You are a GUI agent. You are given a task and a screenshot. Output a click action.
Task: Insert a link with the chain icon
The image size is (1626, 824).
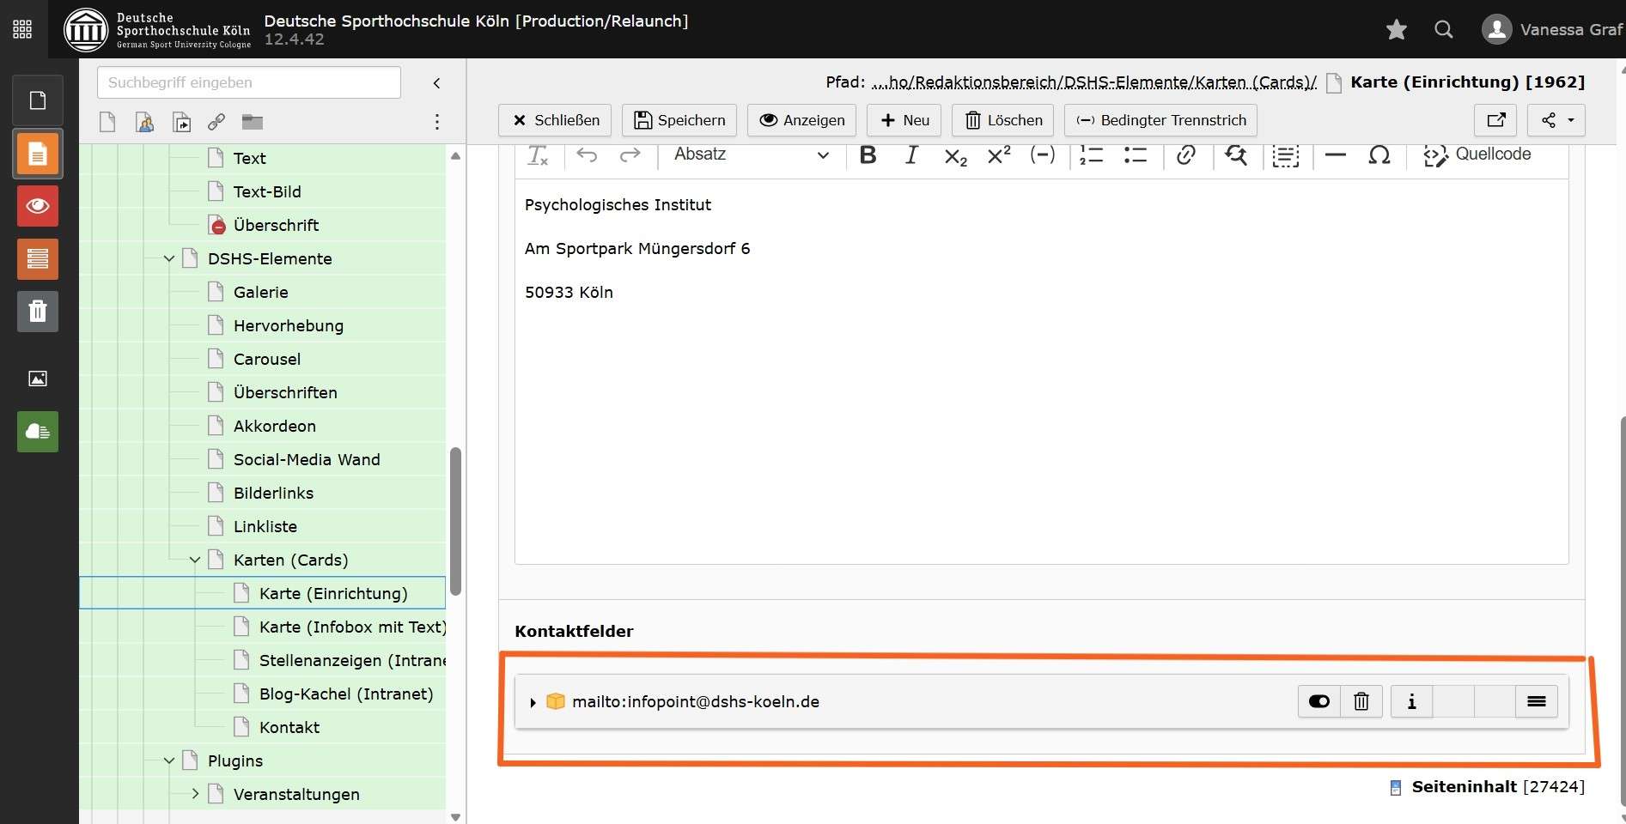(x=1186, y=155)
